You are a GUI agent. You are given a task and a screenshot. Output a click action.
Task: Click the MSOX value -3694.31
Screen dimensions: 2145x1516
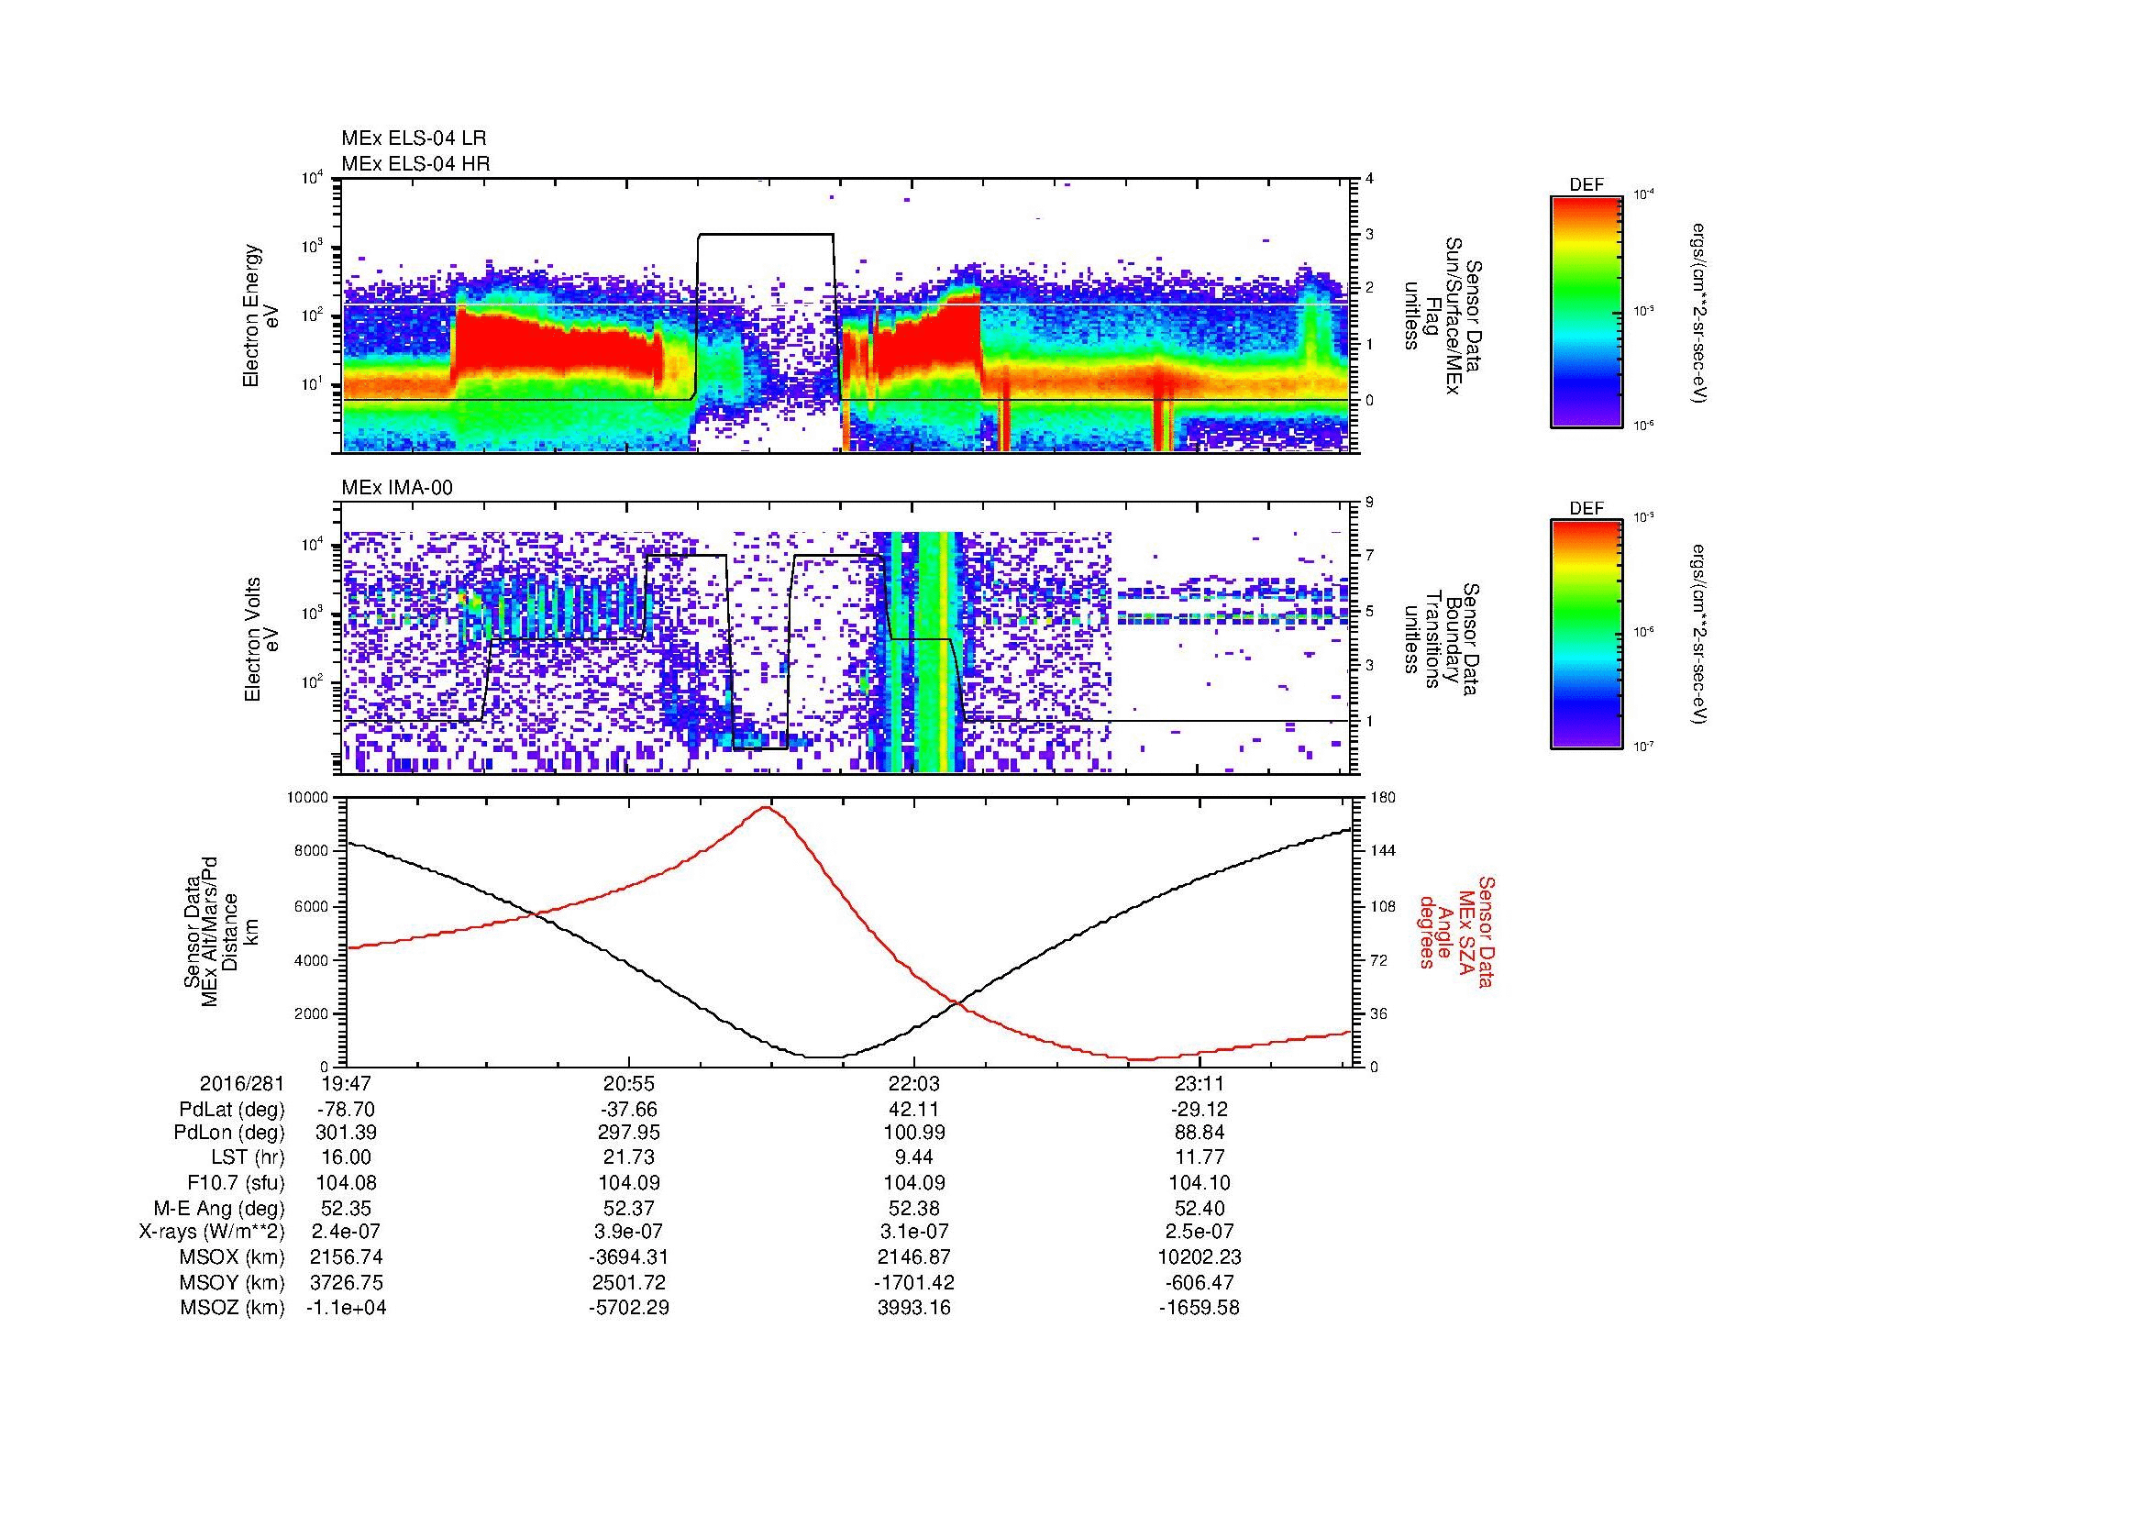[630, 1258]
